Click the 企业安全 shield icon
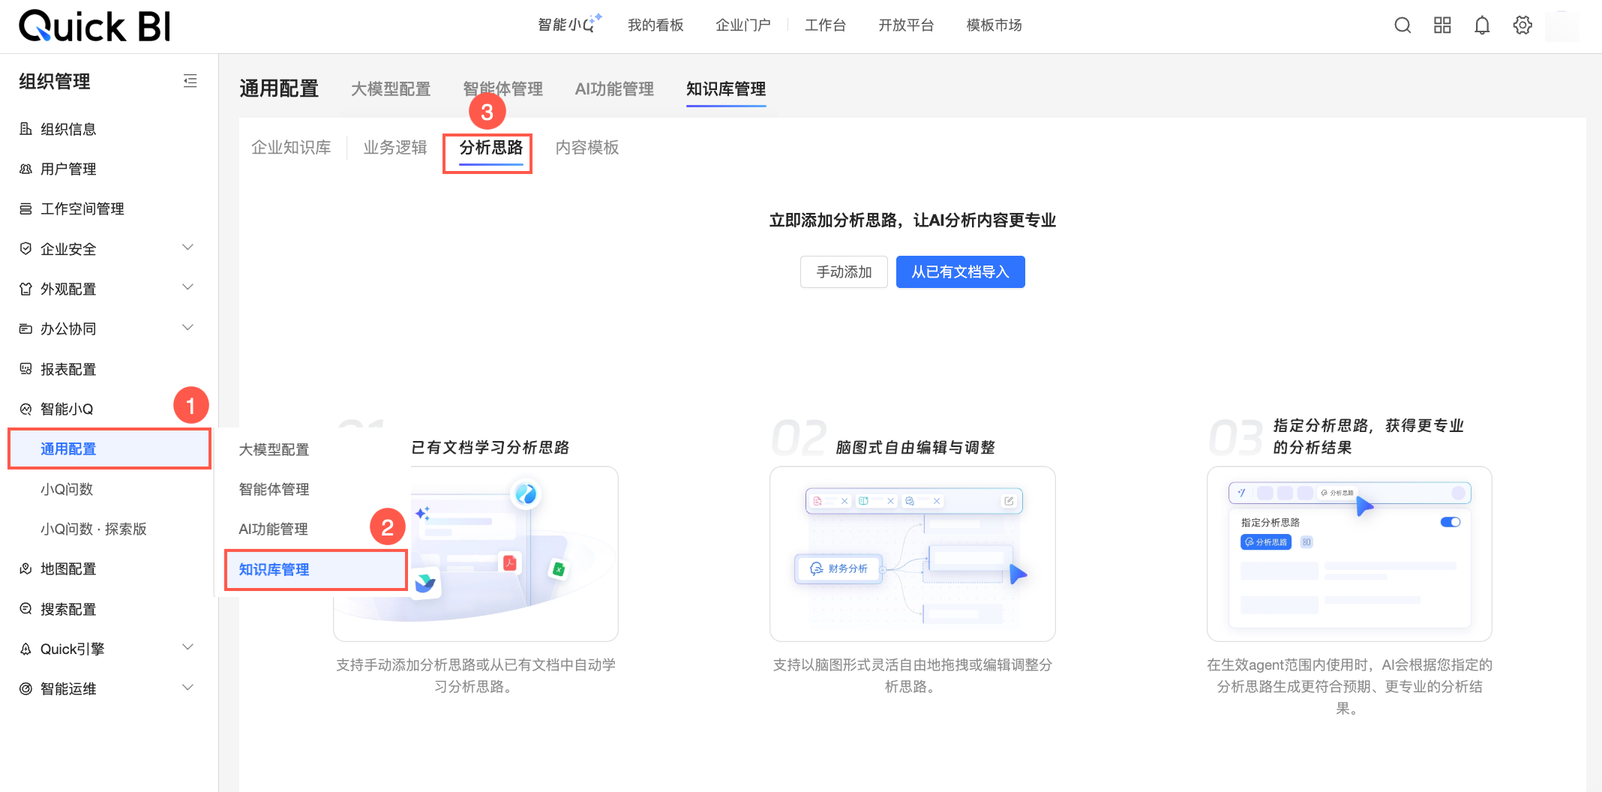 point(25,248)
